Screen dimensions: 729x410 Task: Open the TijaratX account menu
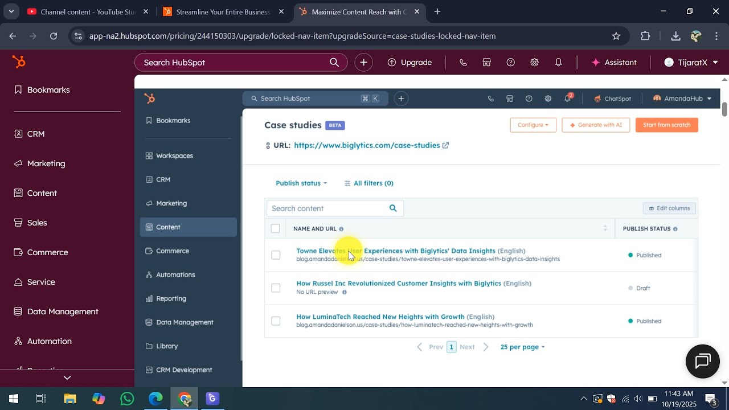[x=691, y=63]
